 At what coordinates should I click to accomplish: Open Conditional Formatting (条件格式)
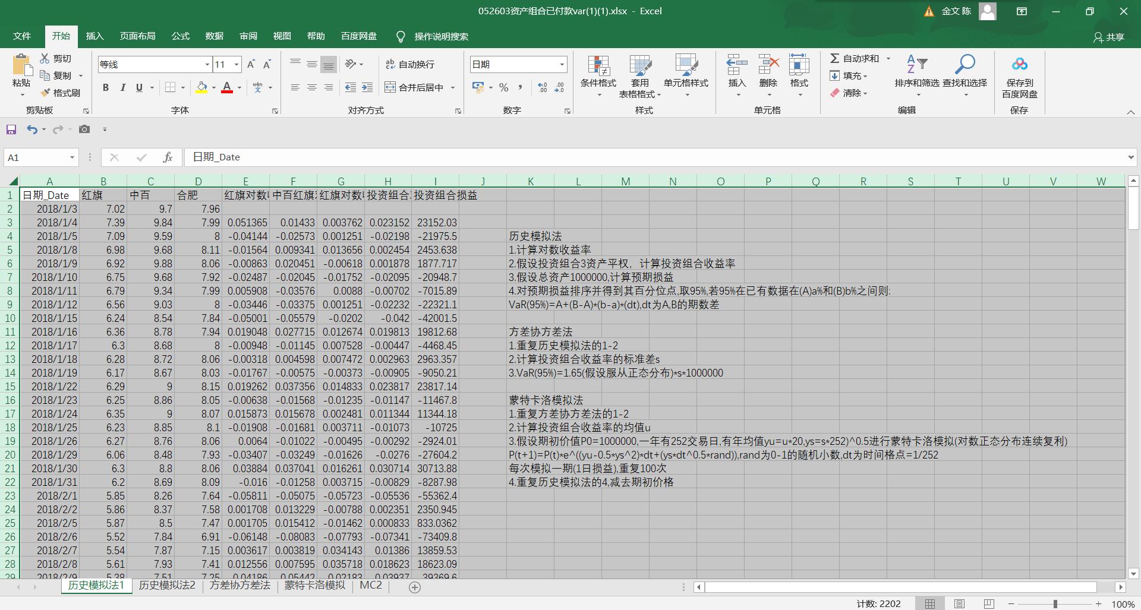coord(598,76)
